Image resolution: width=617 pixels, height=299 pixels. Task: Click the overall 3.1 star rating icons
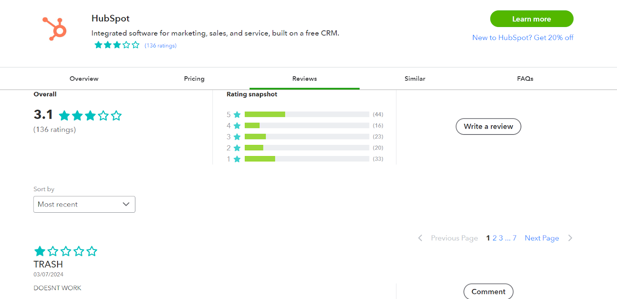point(90,116)
